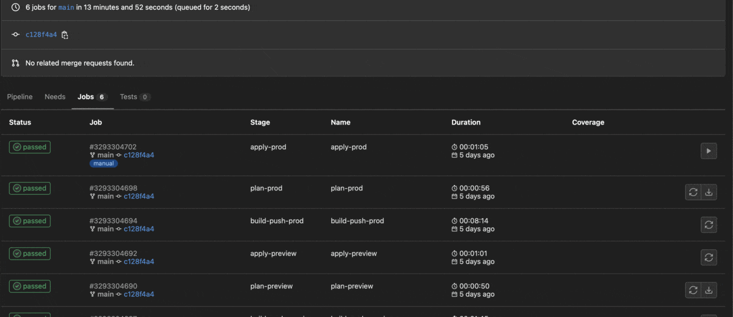Screen dimensions: 733x317
Task: Retry the apply-preview job
Action: coord(709,257)
